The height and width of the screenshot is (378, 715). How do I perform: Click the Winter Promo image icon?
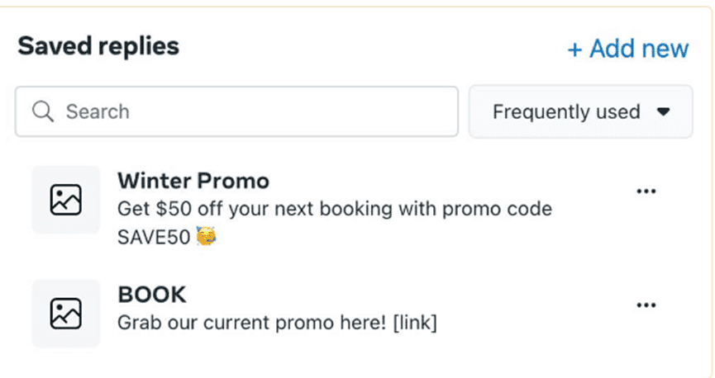click(x=66, y=200)
